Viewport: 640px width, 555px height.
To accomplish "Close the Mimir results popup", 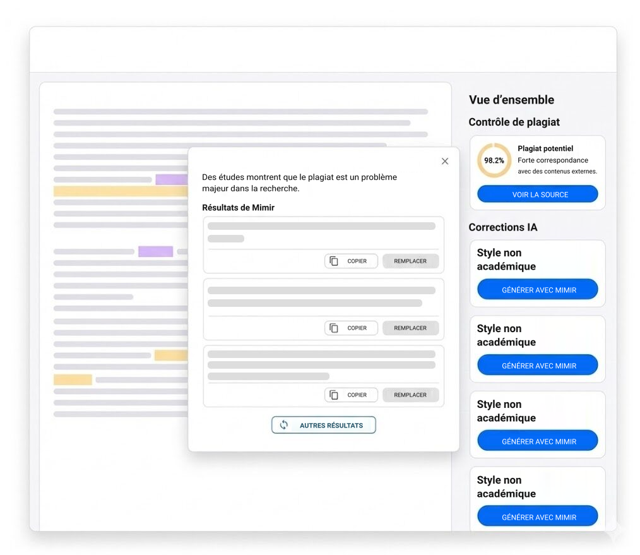I will coord(445,161).
